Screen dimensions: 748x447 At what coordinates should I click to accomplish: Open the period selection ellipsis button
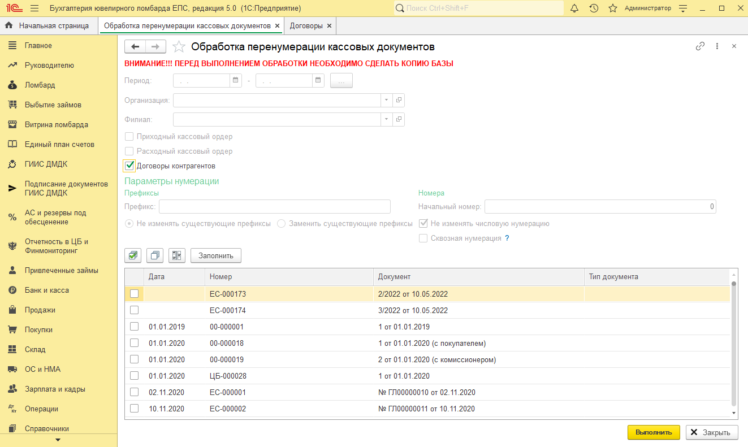point(341,81)
